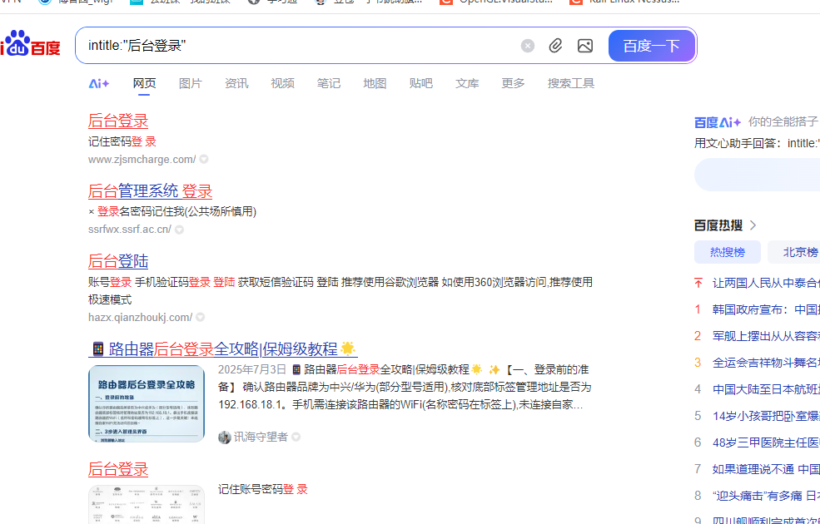Open the 后台登陆 result link
This screenshot has width=820, height=524.
pos(118,261)
